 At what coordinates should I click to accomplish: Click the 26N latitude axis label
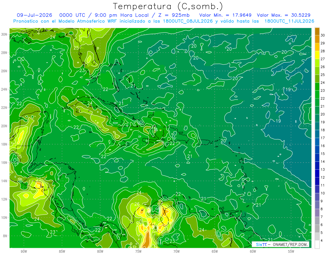click(4, 71)
